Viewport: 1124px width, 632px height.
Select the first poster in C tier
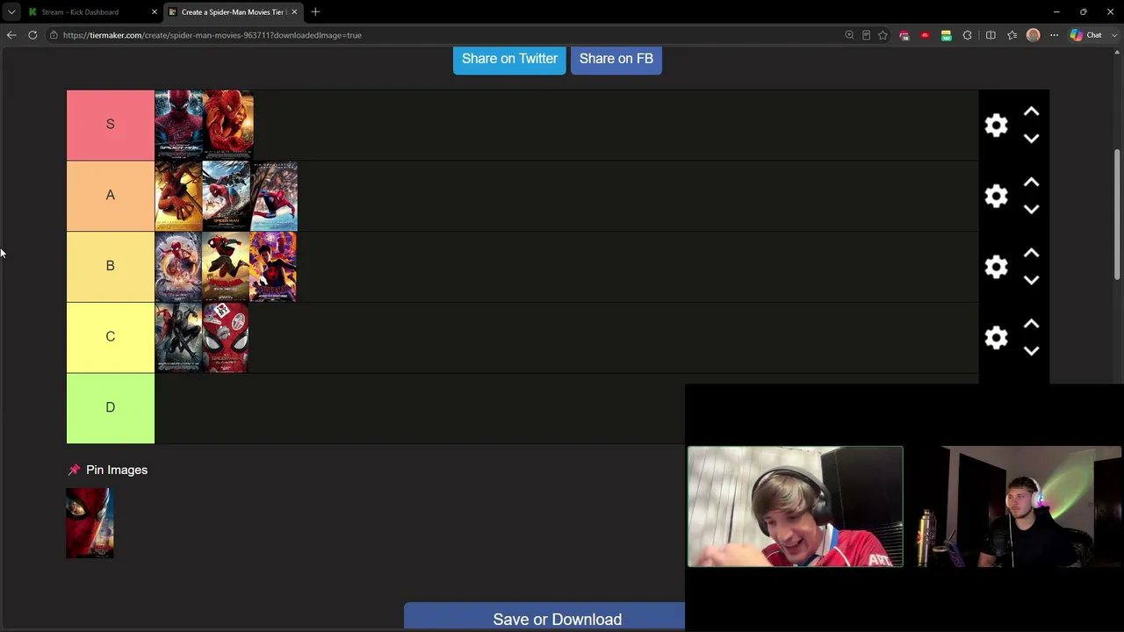(x=178, y=338)
